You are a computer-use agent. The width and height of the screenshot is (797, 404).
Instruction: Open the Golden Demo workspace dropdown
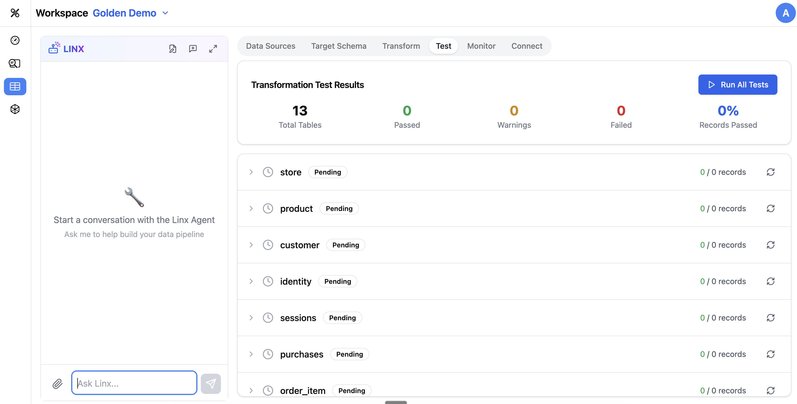click(165, 13)
